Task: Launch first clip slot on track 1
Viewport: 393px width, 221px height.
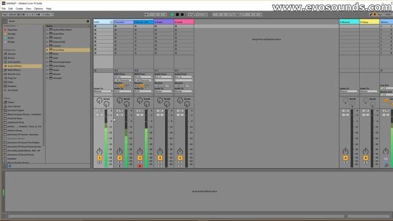Action: click(x=95, y=26)
